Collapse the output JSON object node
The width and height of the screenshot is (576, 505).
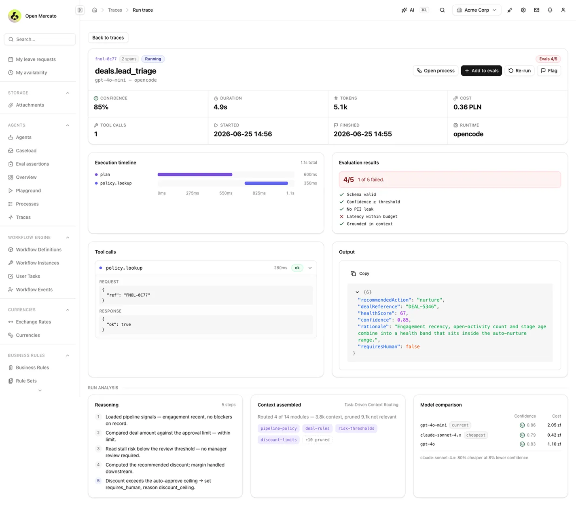[x=357, y=292]
